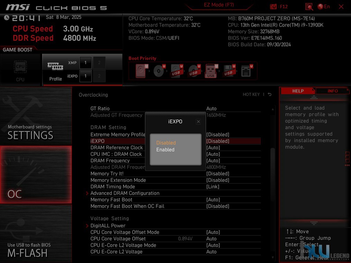351x263 pixels.
Task: Open CPU E-Core L2 Voltage Mode value
Action: 213,245
